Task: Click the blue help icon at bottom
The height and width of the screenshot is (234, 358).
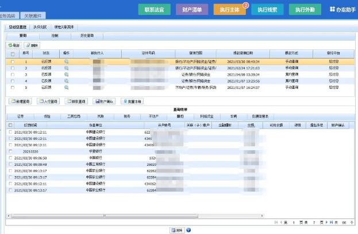Action: tap(188, 229)
